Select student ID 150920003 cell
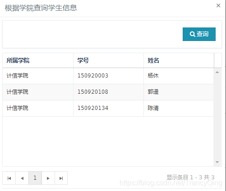Viewport: 226px width, 191px height. [108, 76]
